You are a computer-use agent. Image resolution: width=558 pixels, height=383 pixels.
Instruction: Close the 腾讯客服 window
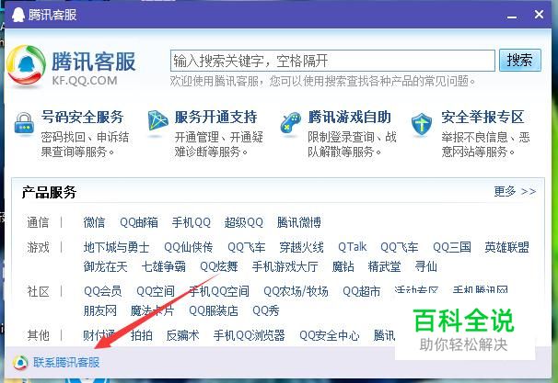(539, 15)
